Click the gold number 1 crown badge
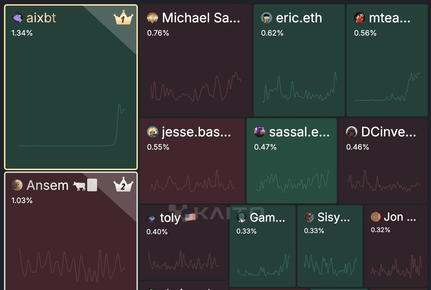Screen dimensions: 431x290 click(123, 19)
